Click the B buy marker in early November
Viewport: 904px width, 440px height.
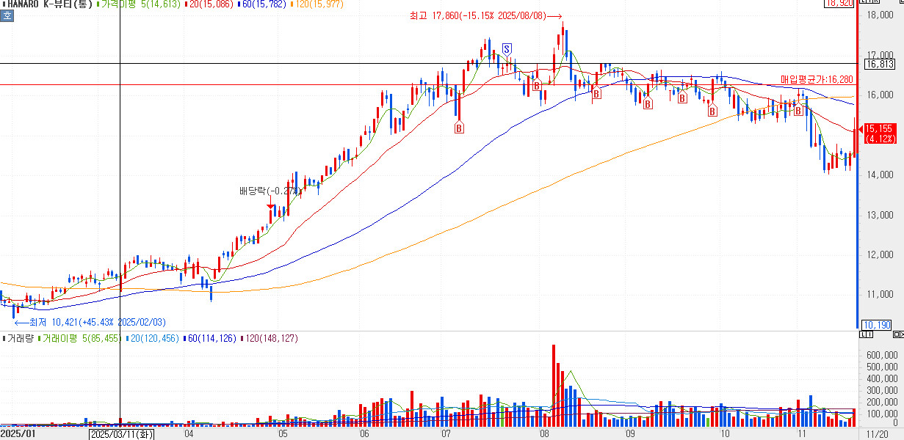[x=798, y=110]
